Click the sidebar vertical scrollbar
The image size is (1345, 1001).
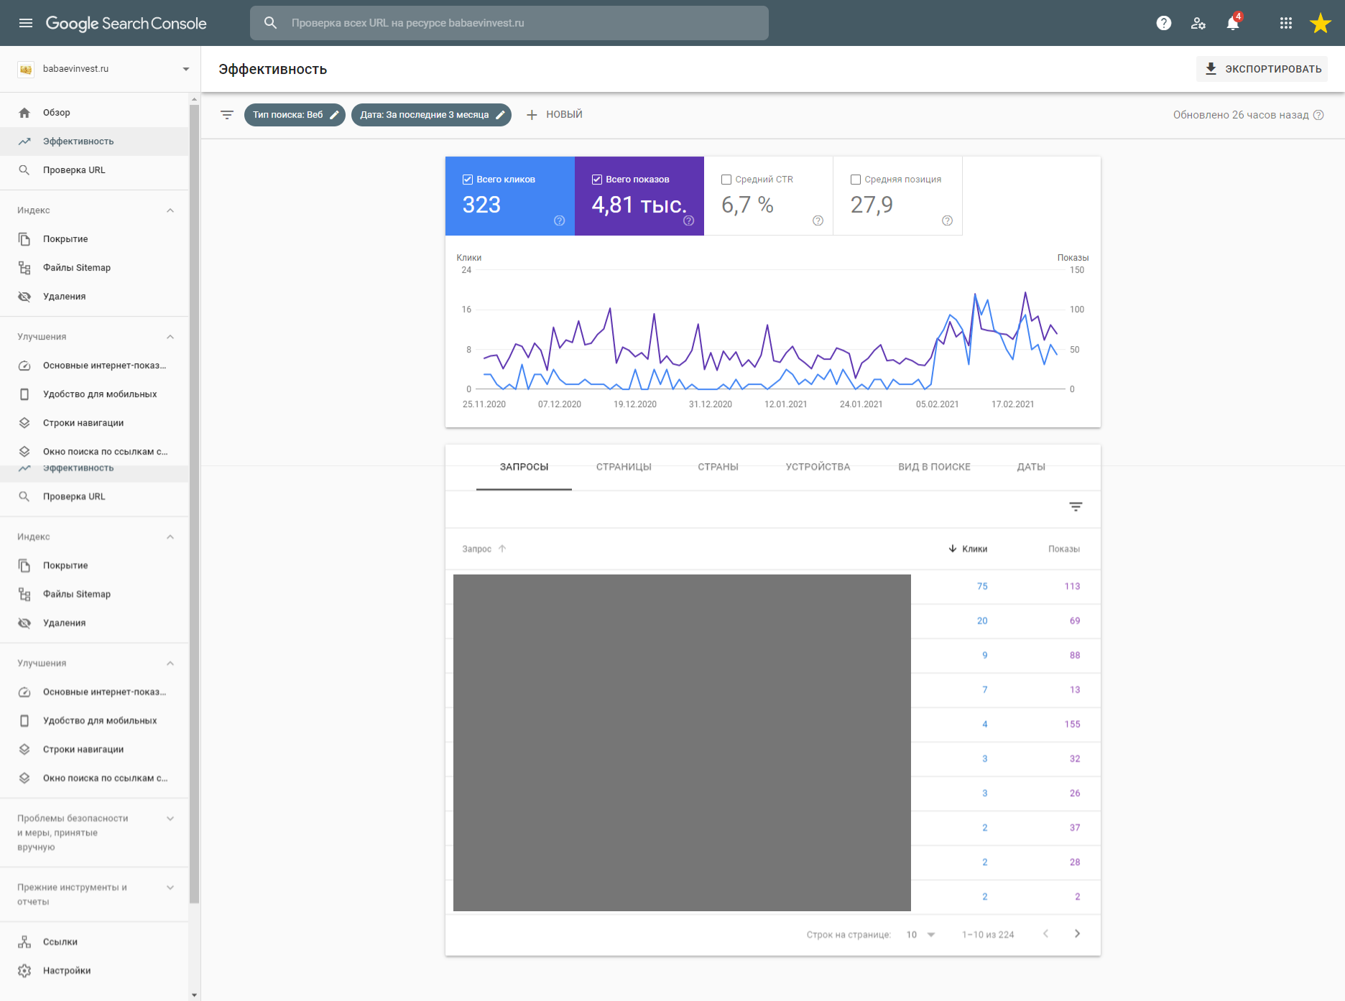pyautogui.click(x=194, y=503)
